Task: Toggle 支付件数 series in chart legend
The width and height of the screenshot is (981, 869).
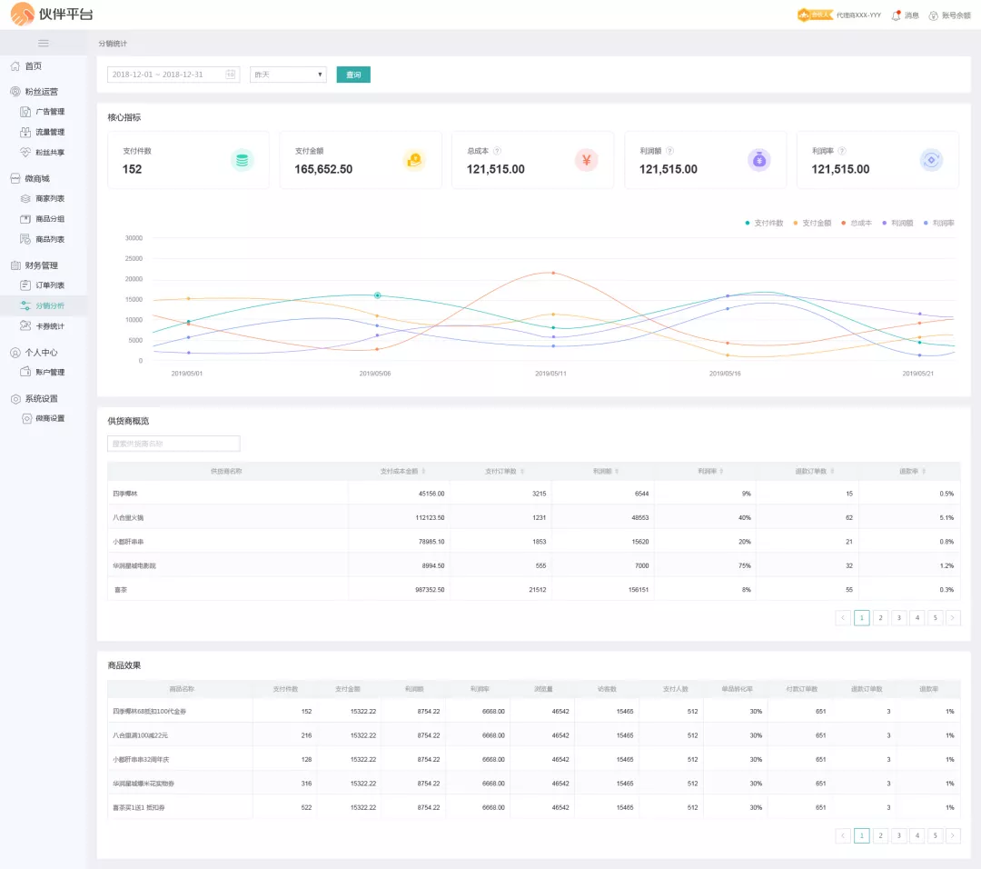Action: [x=764, y=223]
